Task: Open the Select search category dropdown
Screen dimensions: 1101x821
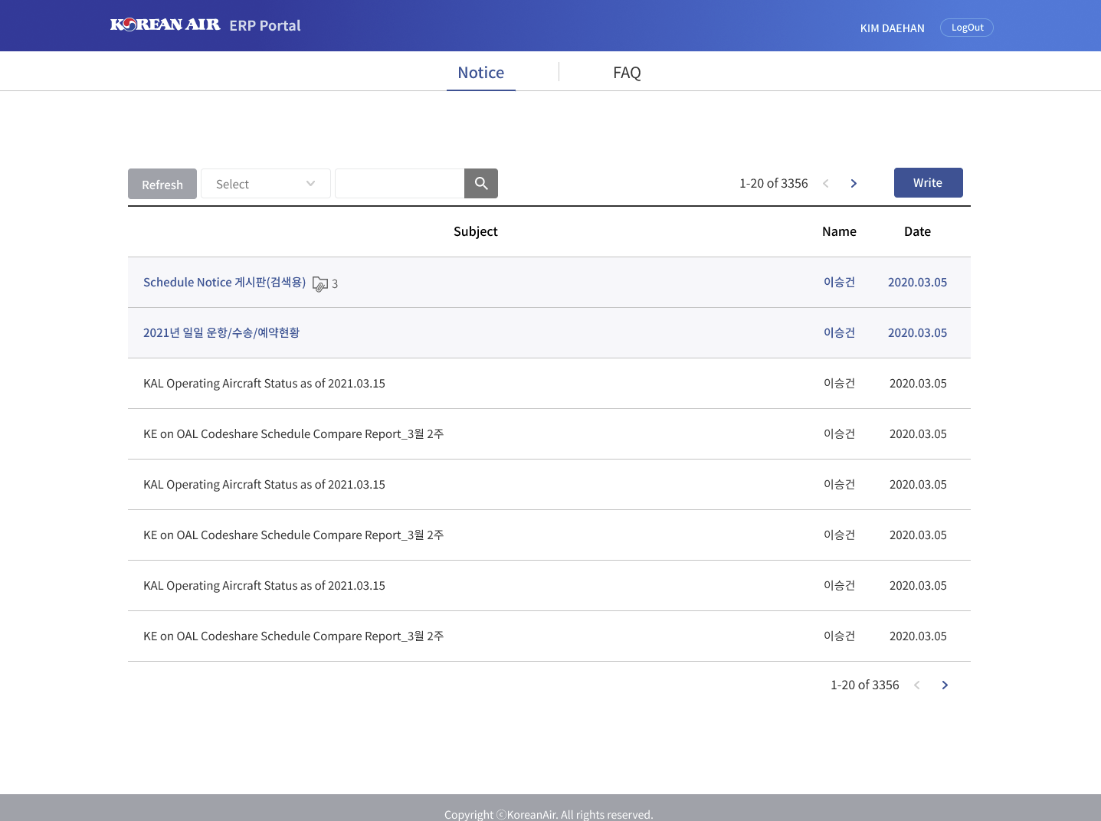Action: pyautogui.click(x=265, y=184)
